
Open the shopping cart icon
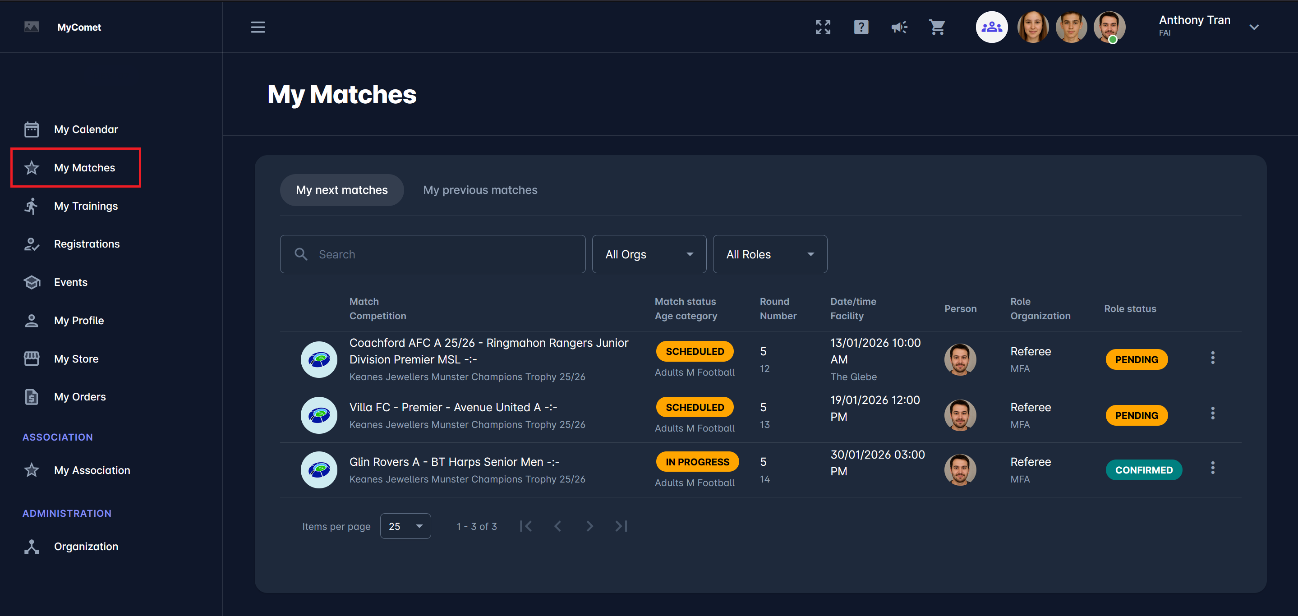click(x=937, y=27)
